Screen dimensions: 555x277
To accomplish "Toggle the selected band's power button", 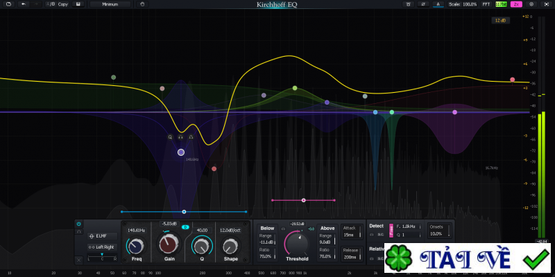I will coord(78,224).
